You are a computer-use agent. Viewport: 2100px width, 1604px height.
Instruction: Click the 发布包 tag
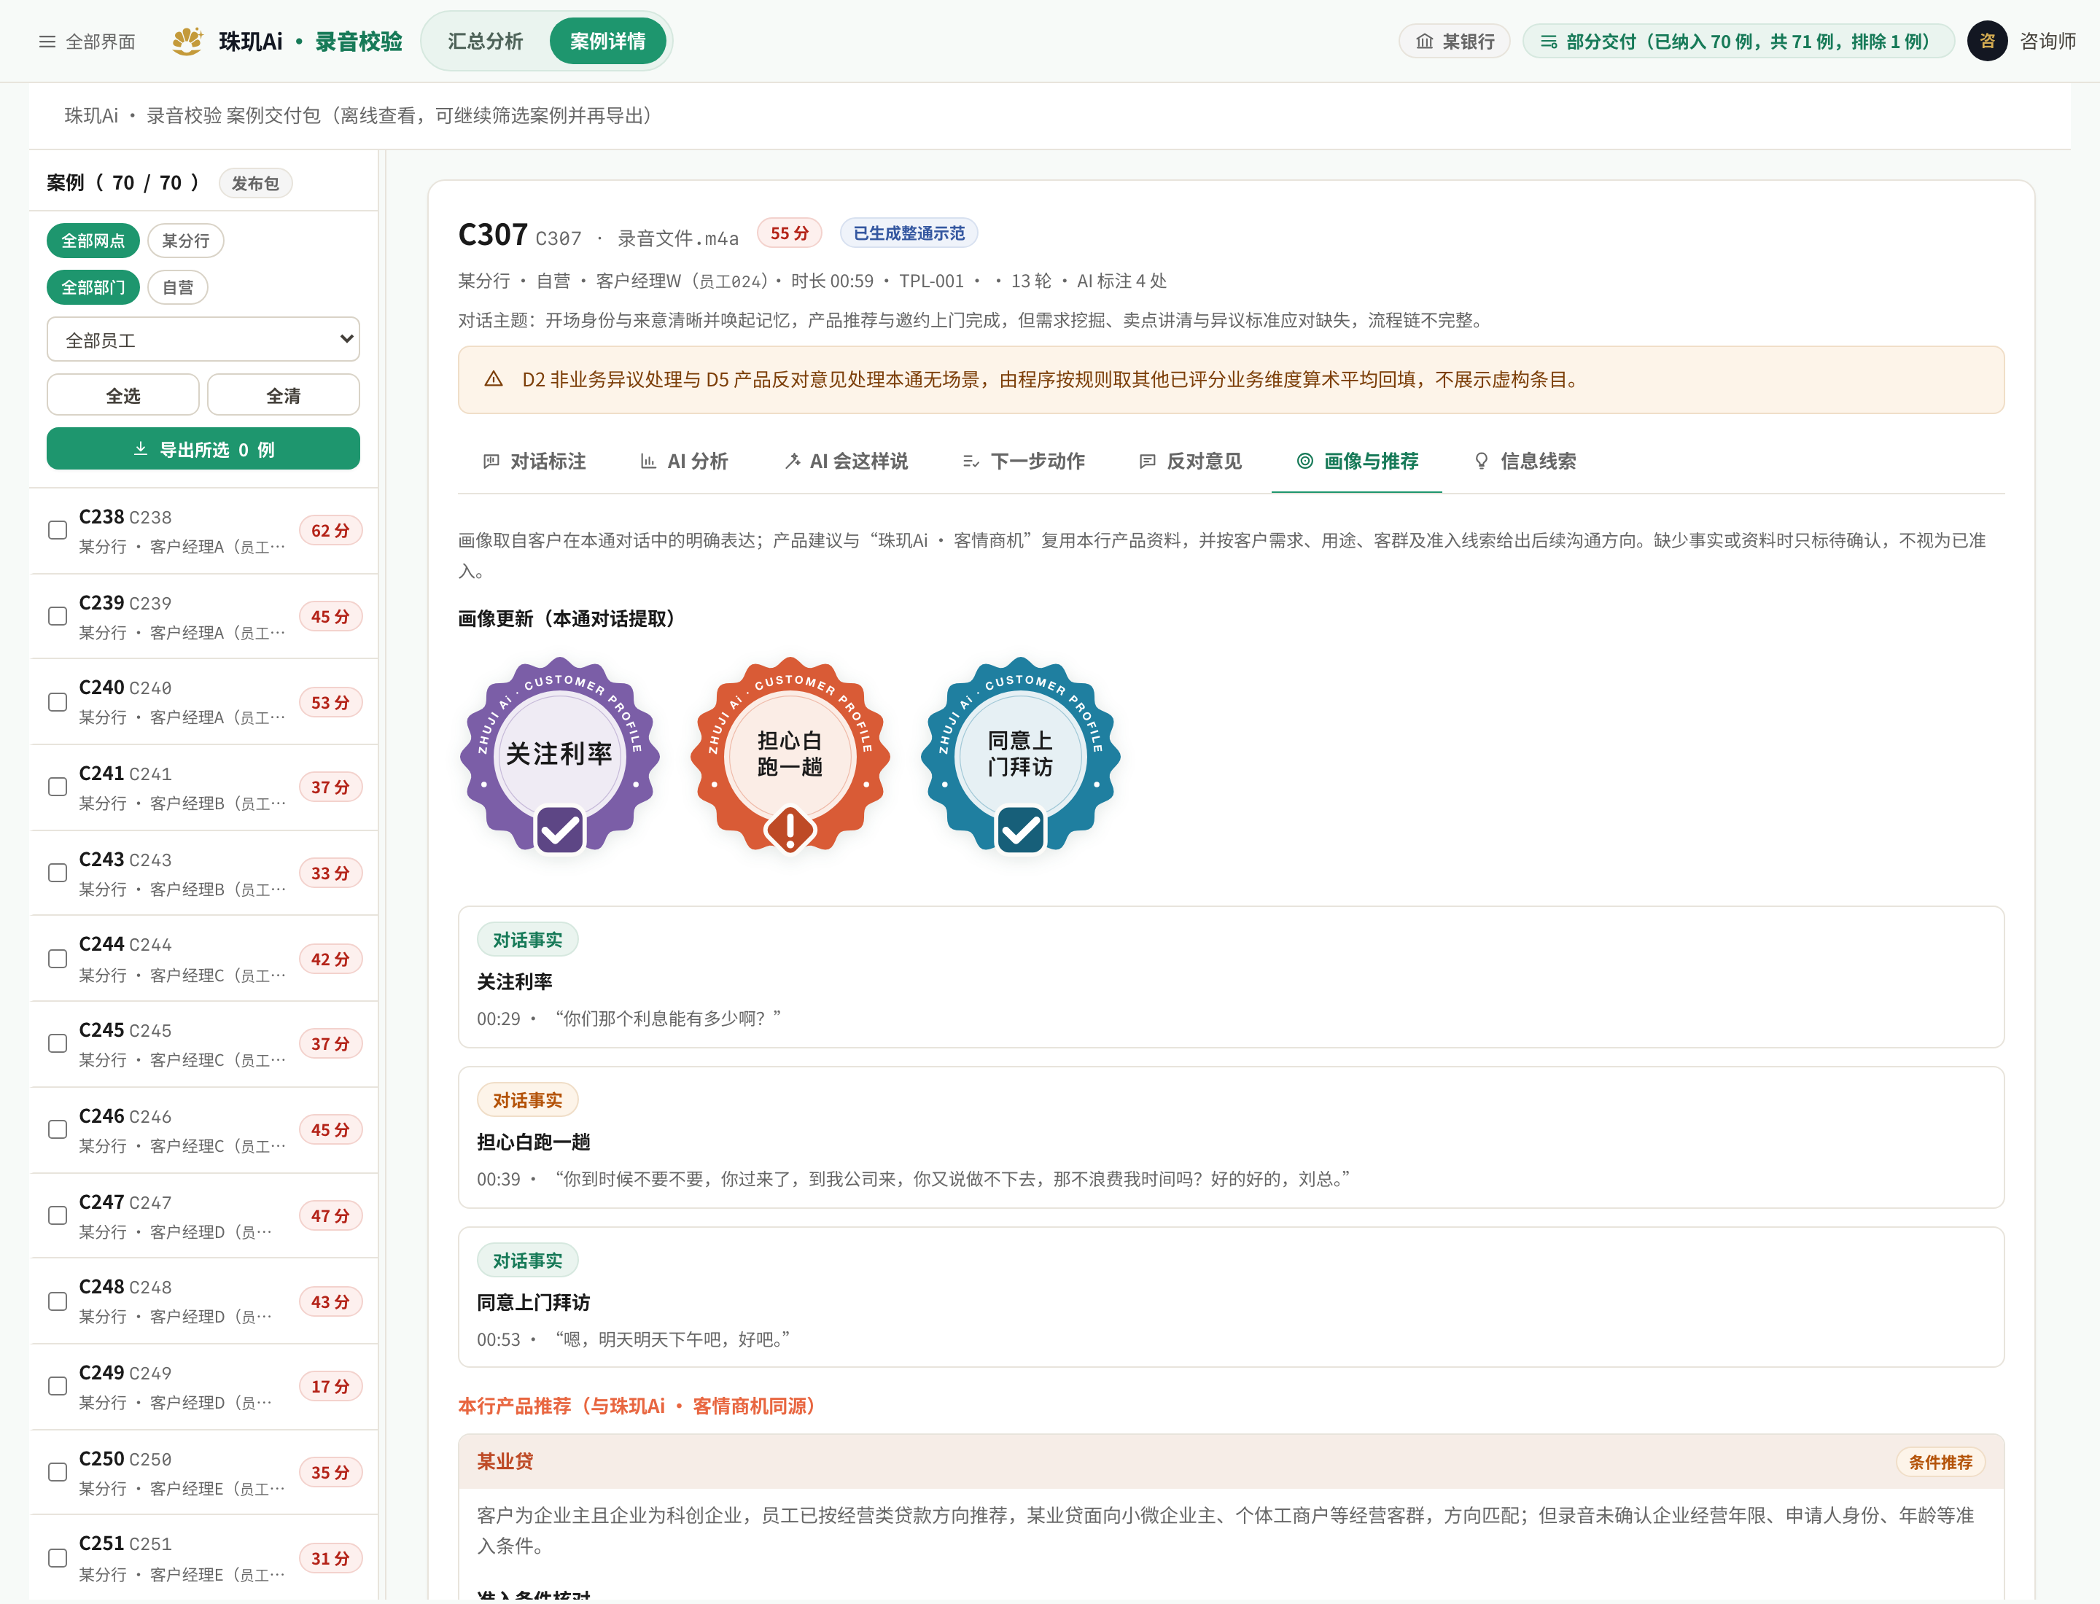[x=255, y=183]
